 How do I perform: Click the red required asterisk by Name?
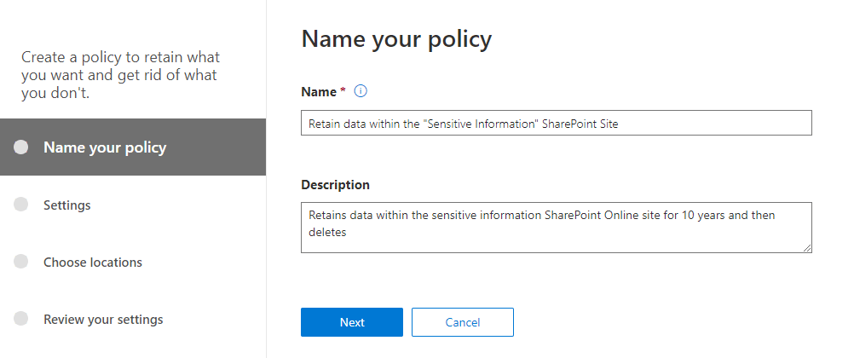343,91
